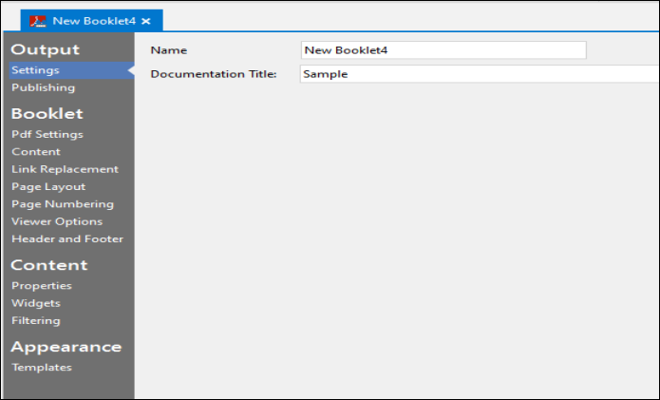660x400 pixels.
Task: Open Properties under Content
Action: (x=41, y=285)
